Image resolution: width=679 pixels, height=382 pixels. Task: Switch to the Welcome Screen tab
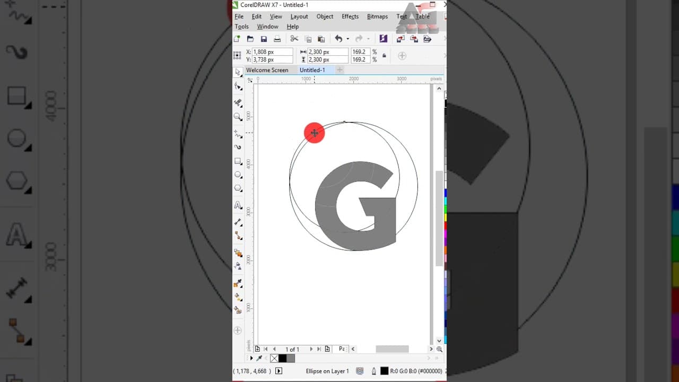coord(267,70)
